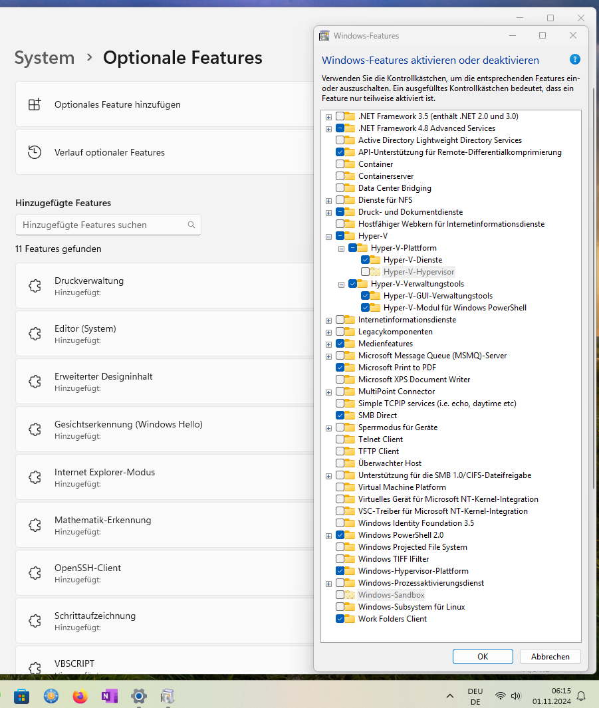Enable Windows-Subsystem für Linux checkbox
The height and width of the screenshot is (708, 599).
click(x=340, y=607)
